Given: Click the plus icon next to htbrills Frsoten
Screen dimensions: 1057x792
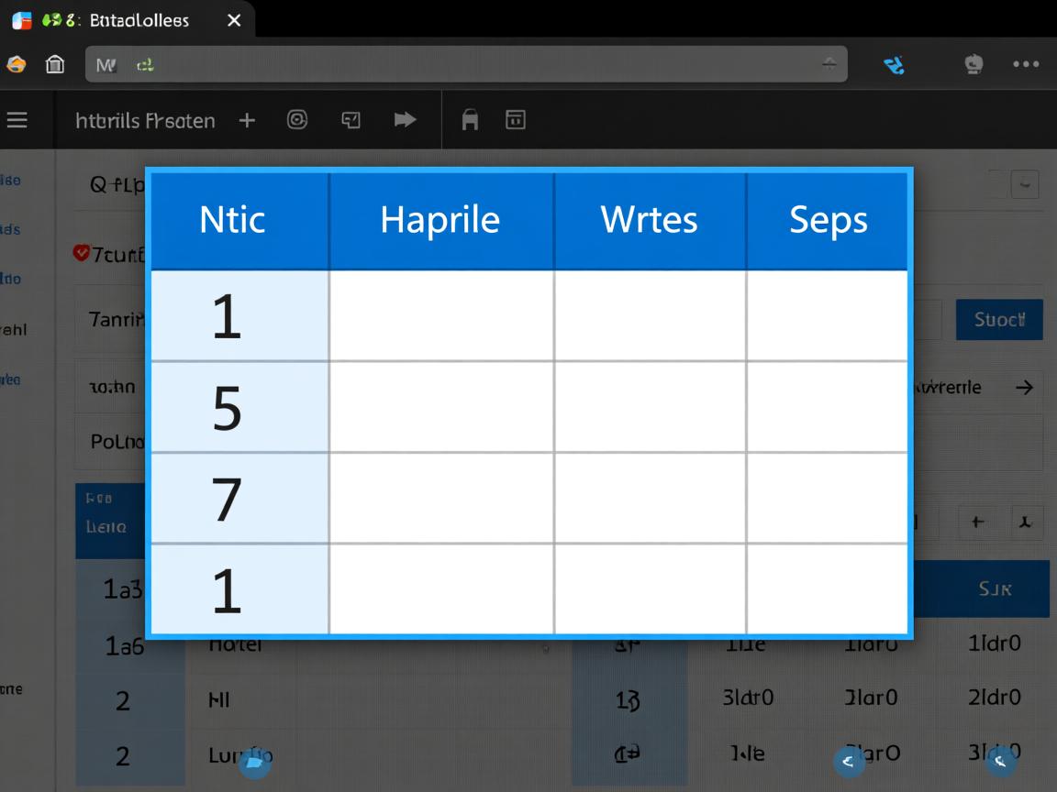Looking at the screenshot, I should point(247,120).
